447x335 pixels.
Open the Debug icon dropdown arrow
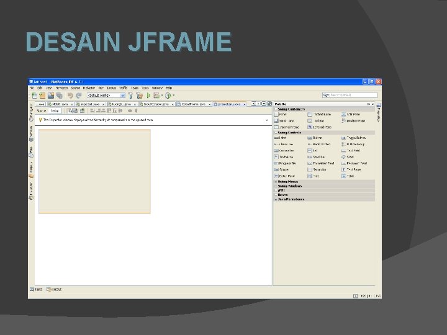(x=162, y=96)
